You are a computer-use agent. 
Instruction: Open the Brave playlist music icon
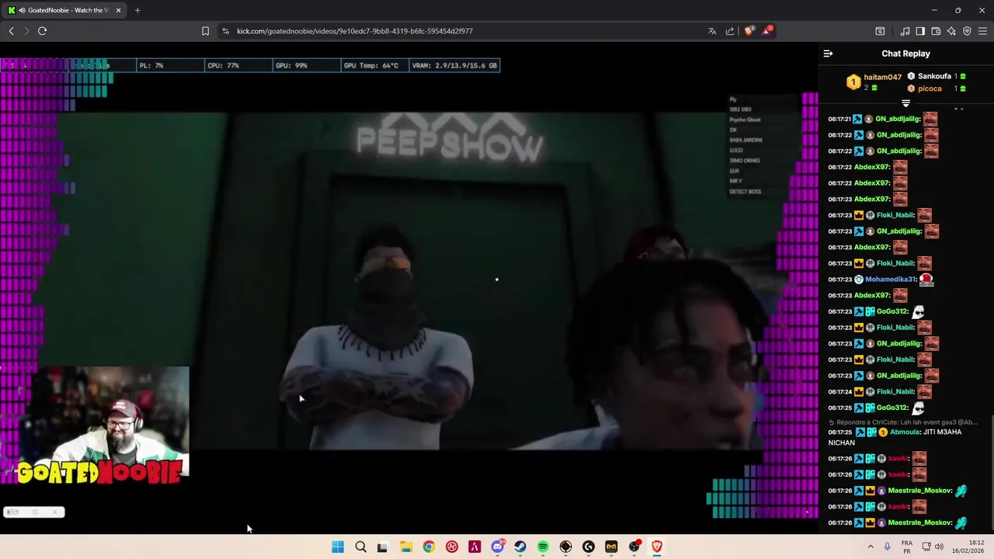point(905,31)
